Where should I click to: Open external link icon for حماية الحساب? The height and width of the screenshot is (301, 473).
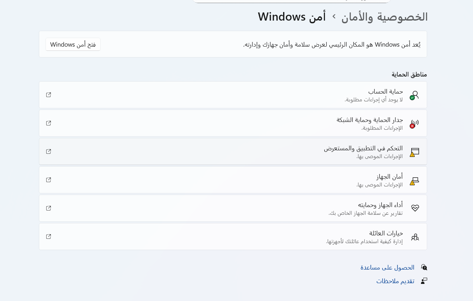[x=49, y=95]
